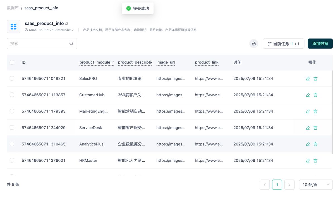Click the delete trash icon for AnalyticsPlus row
This screenshot has height=197, width=335.
coord(315,144)
